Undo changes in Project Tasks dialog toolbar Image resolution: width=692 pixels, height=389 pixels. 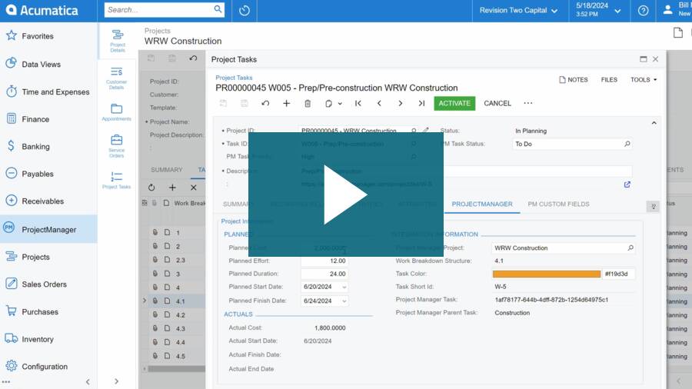click(x=265, y=103)
